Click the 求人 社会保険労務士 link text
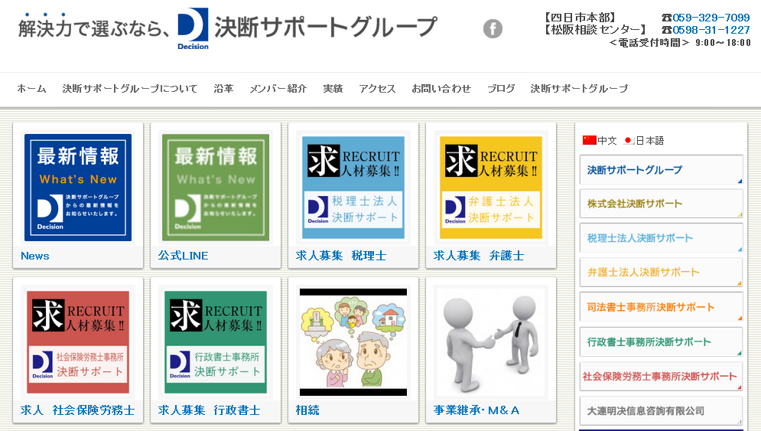 pyautogui.click(x=78, y=410)
